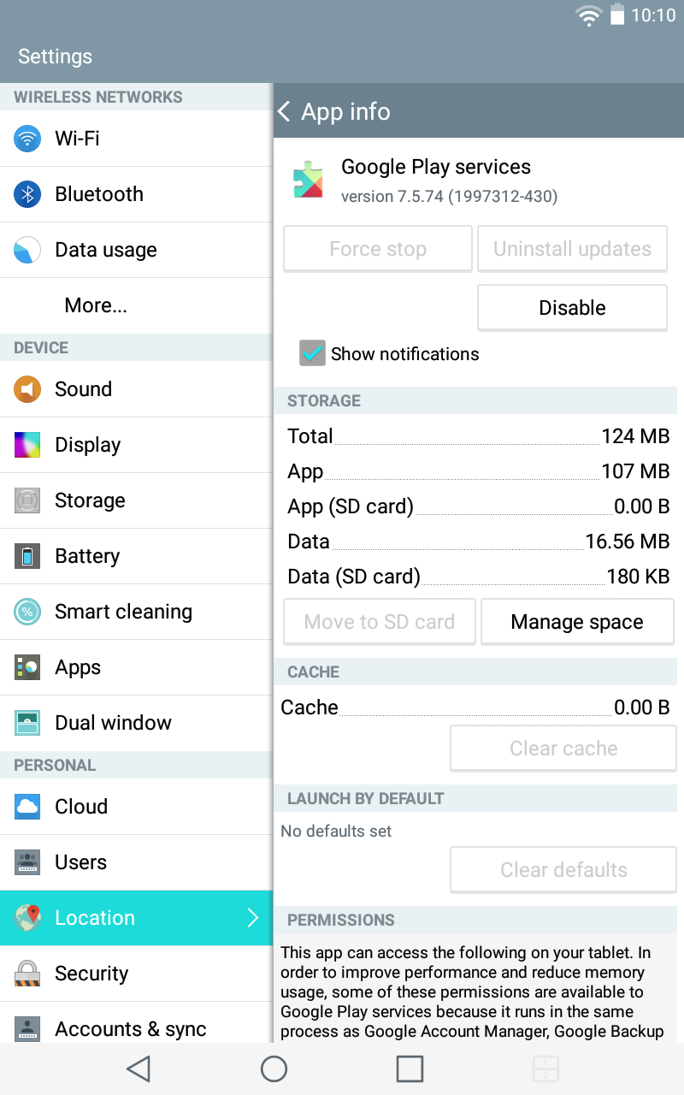Viewport: 684px width, 1095px height.
Task: Tap the colorful Display icon
Action: pos(27,445)
